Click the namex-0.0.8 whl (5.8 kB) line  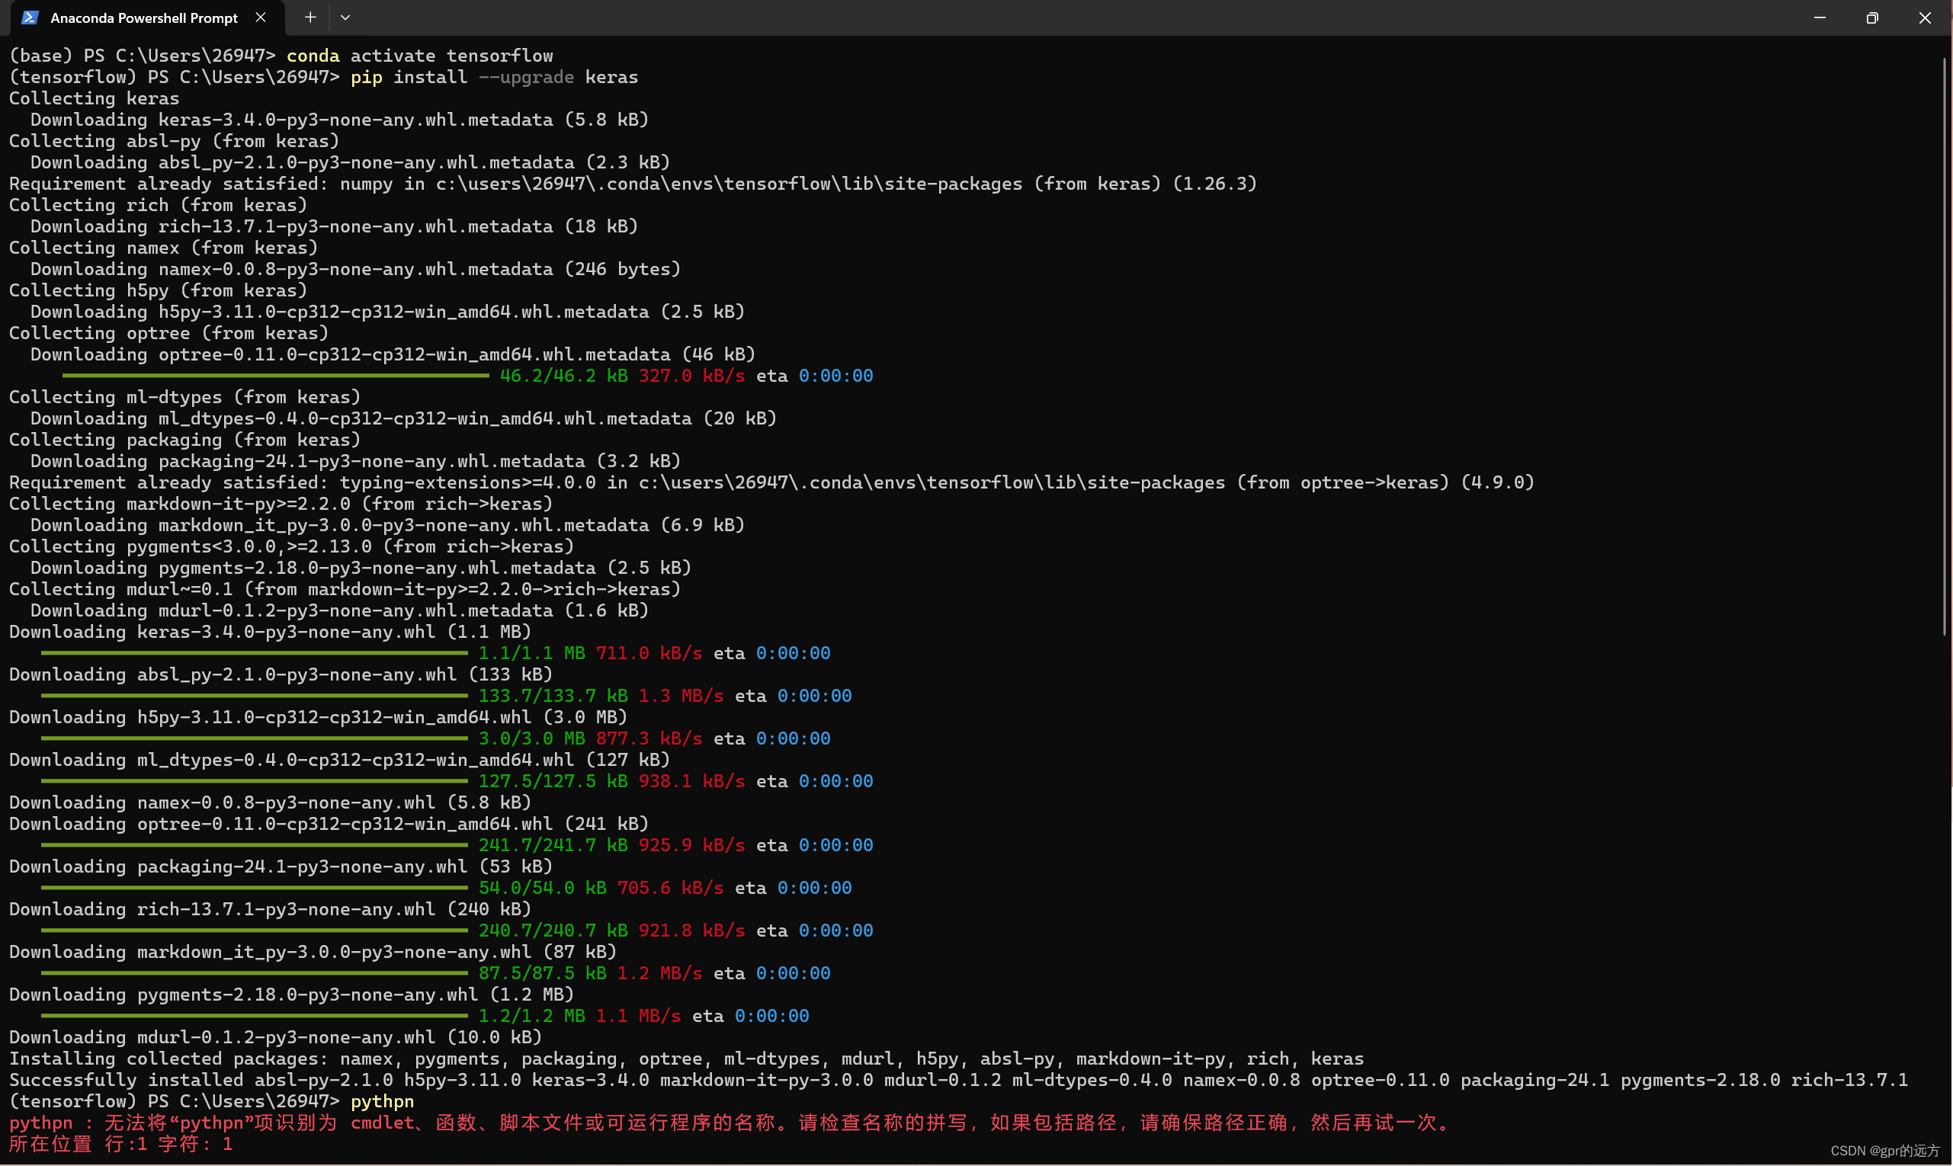pos(271,802)
